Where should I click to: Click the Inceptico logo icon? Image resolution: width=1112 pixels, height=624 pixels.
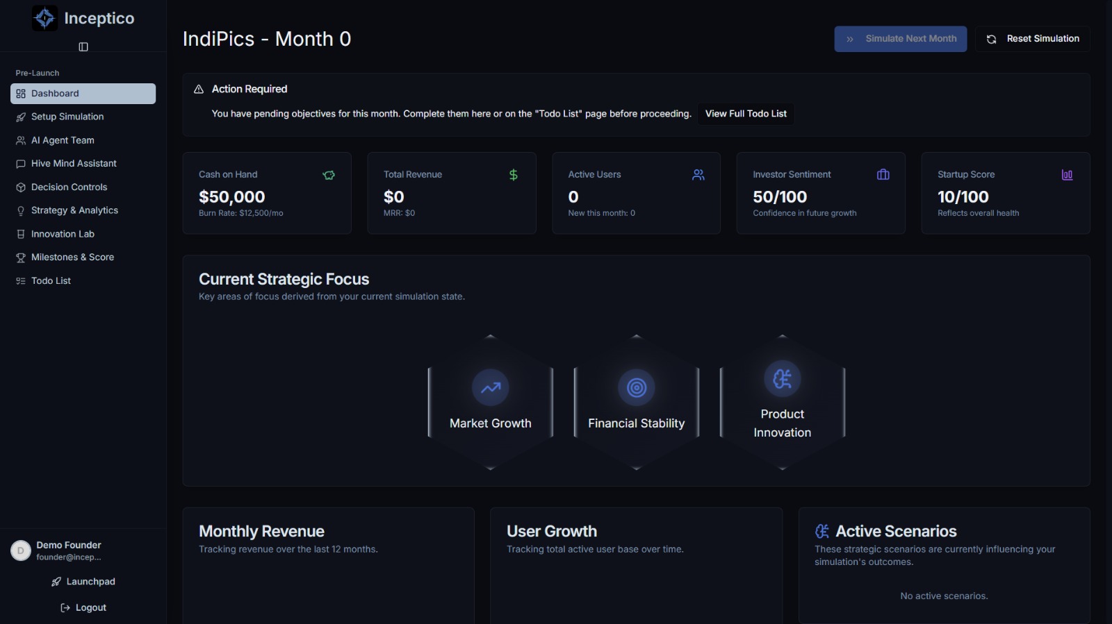pos(45,18)
